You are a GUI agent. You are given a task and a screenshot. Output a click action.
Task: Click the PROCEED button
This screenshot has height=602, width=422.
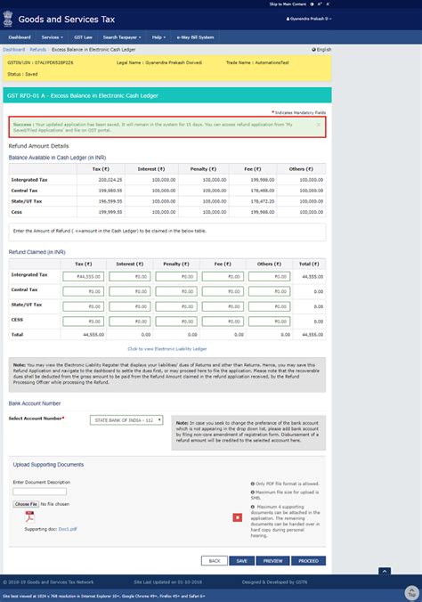tap(308, 561)
